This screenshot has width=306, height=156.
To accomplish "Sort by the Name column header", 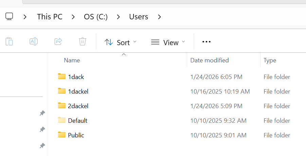I will 72,60.
